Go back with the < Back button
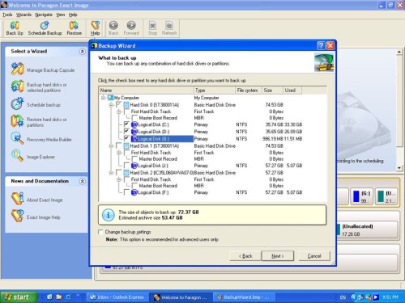This screenshot has height=303, width=405. tap(245, 256)
